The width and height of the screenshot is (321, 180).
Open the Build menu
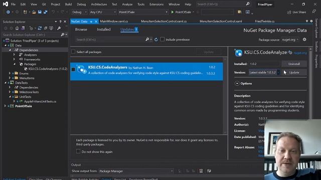68,4
